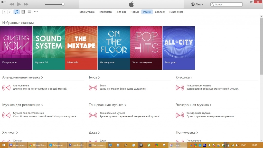Open the Alex account dropdown
The width and height of the screenshot is (263, 148).
(197, 4)
